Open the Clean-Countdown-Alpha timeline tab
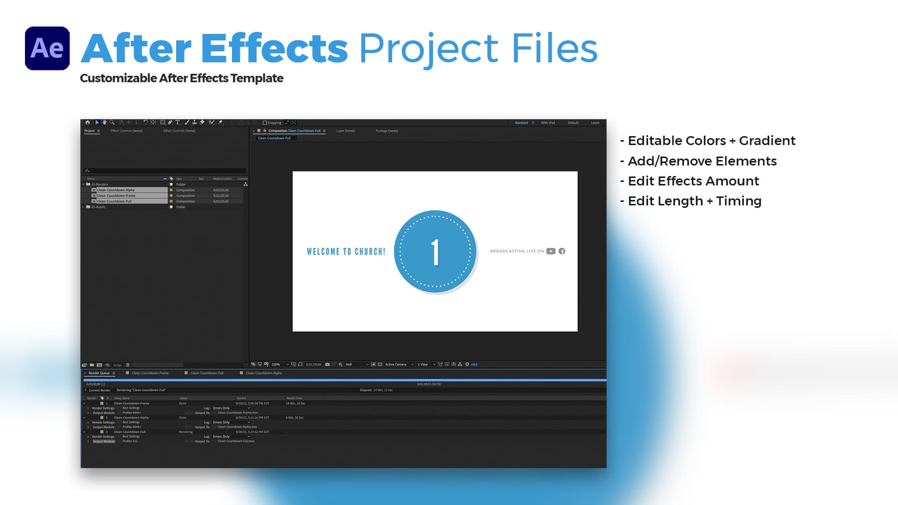Screen dimensions: 898x505 (x=264, y=373)
